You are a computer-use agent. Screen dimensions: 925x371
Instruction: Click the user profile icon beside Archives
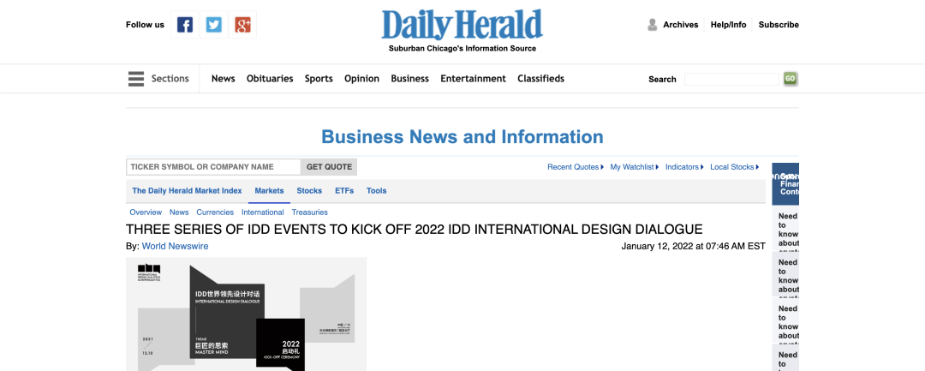(x=652, y=25)
